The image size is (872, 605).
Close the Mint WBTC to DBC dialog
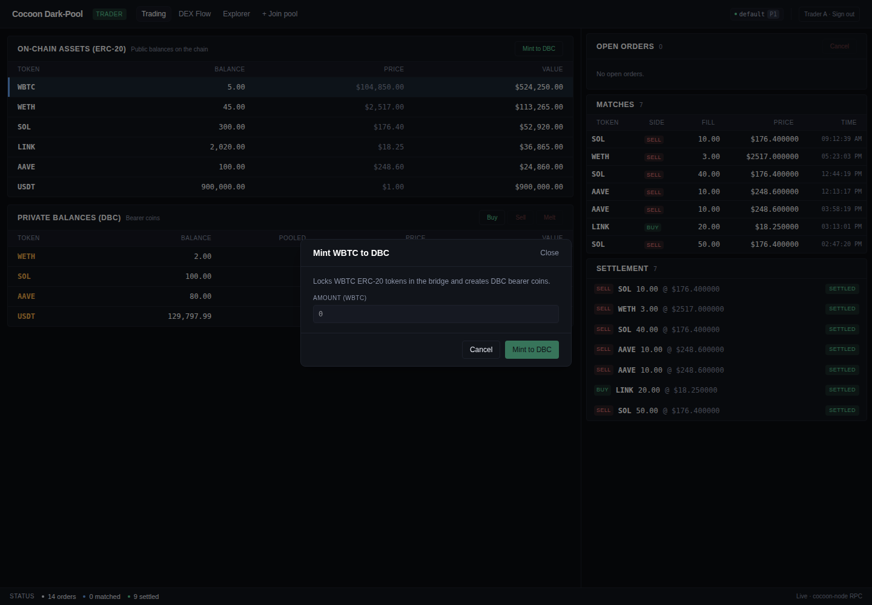click(549, 253)
